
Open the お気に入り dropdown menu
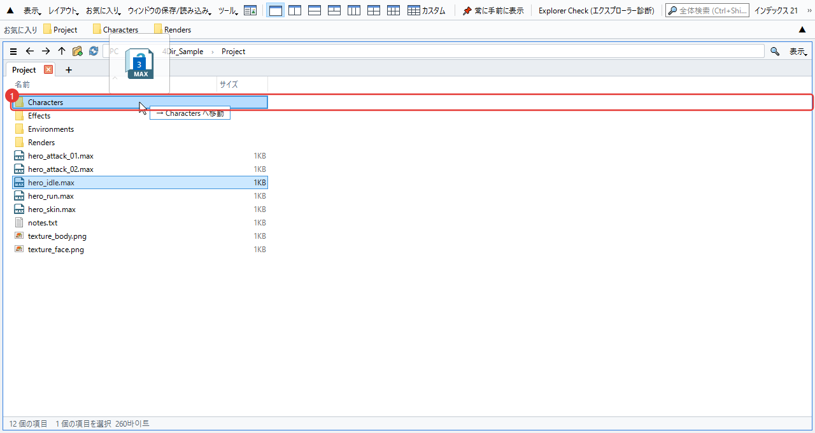click(102, 11)
